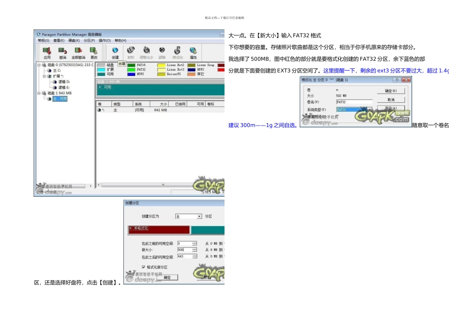Click the 其它 legend color swatch
Screen dimensions: 449x317
tap(191, 75)
